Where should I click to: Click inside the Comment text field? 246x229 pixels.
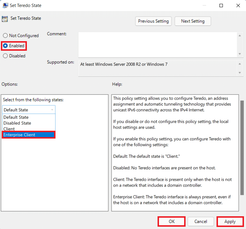[x=158, y=45]
